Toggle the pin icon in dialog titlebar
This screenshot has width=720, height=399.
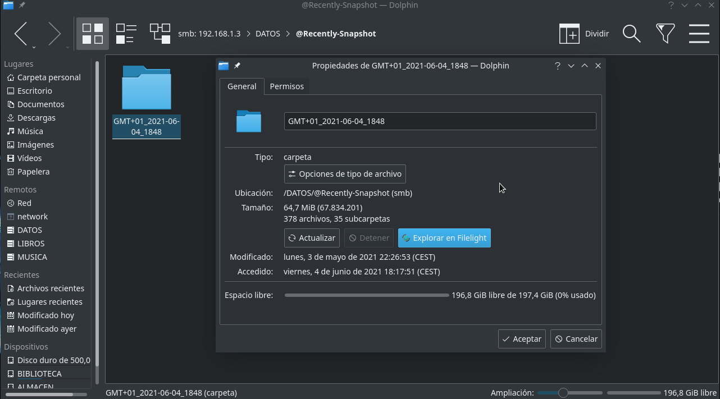(x=237, y=66)
